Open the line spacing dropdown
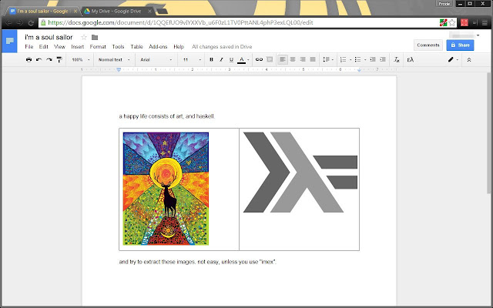The image size is (493, 308). [x=328, y=59]
